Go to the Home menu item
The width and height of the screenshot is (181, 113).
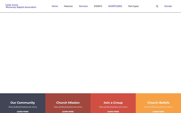(55, 6)
